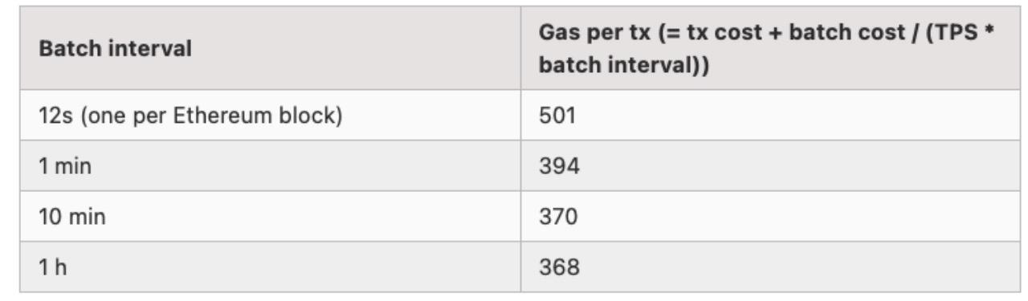Select the 1 min interval cell
This screenshot has height=301, width=1028.
coord(270,166)
